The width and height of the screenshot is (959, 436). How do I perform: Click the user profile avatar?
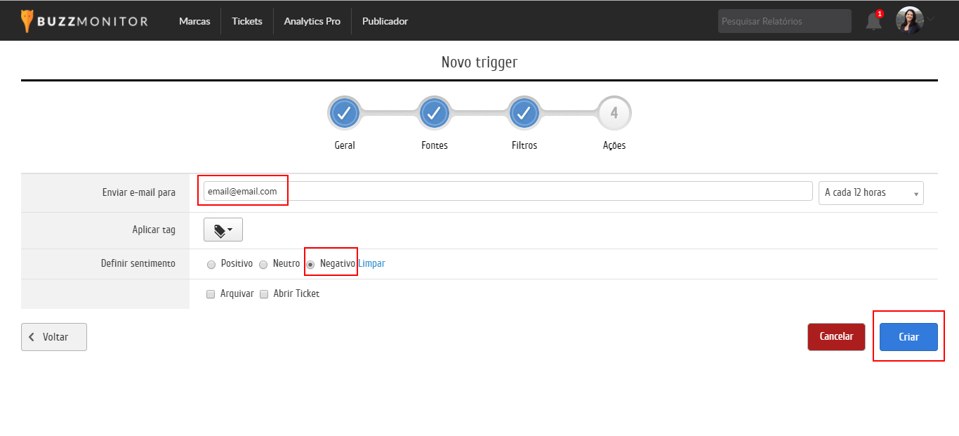[909, 20]
